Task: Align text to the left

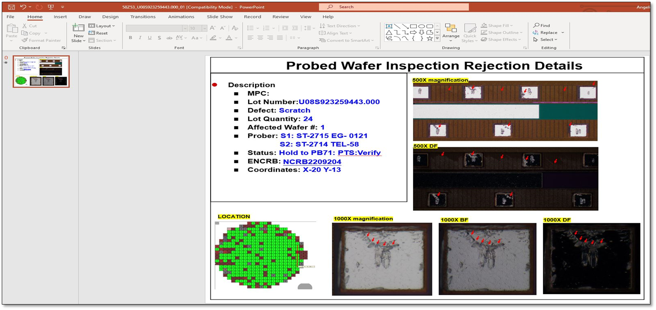Action: tap(251, 38)
